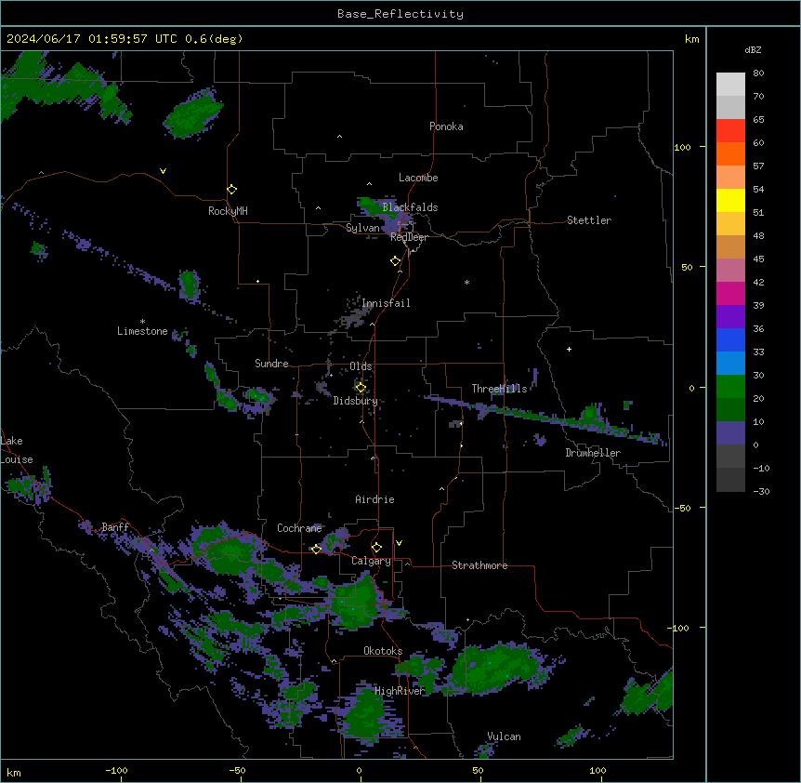Click the -100 tick label on bottom axis
Image resolution: width=801 pixels, height=783 pixels.
[x=116, y=771]
